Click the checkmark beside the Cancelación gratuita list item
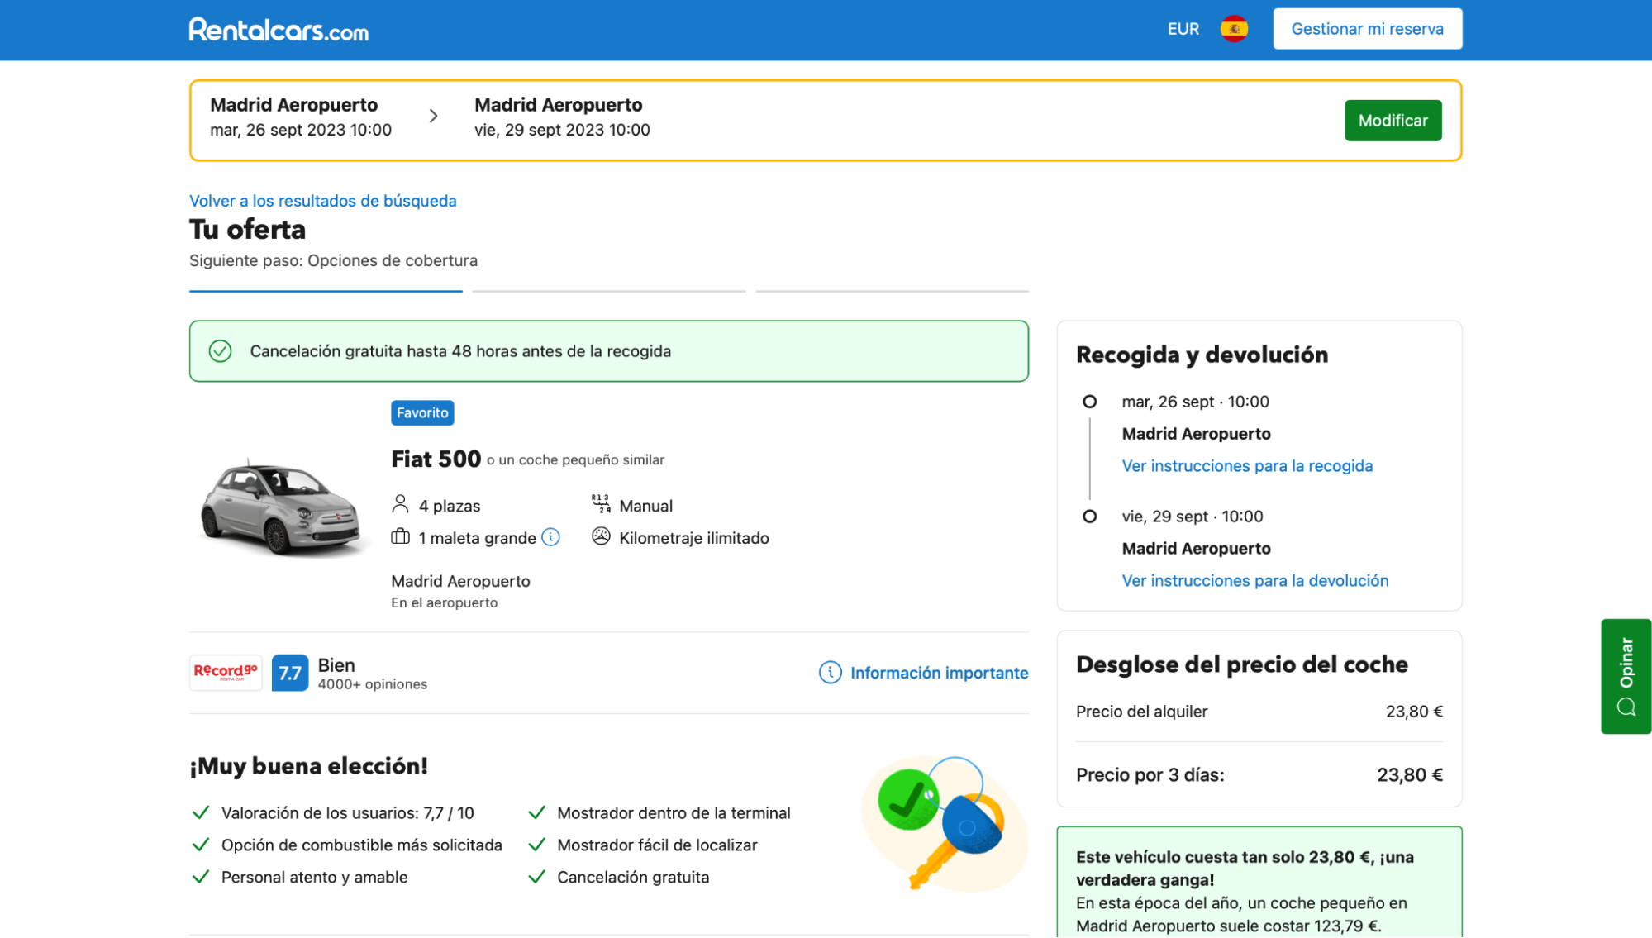1652x938 pixels. click(x=536, y=878)
